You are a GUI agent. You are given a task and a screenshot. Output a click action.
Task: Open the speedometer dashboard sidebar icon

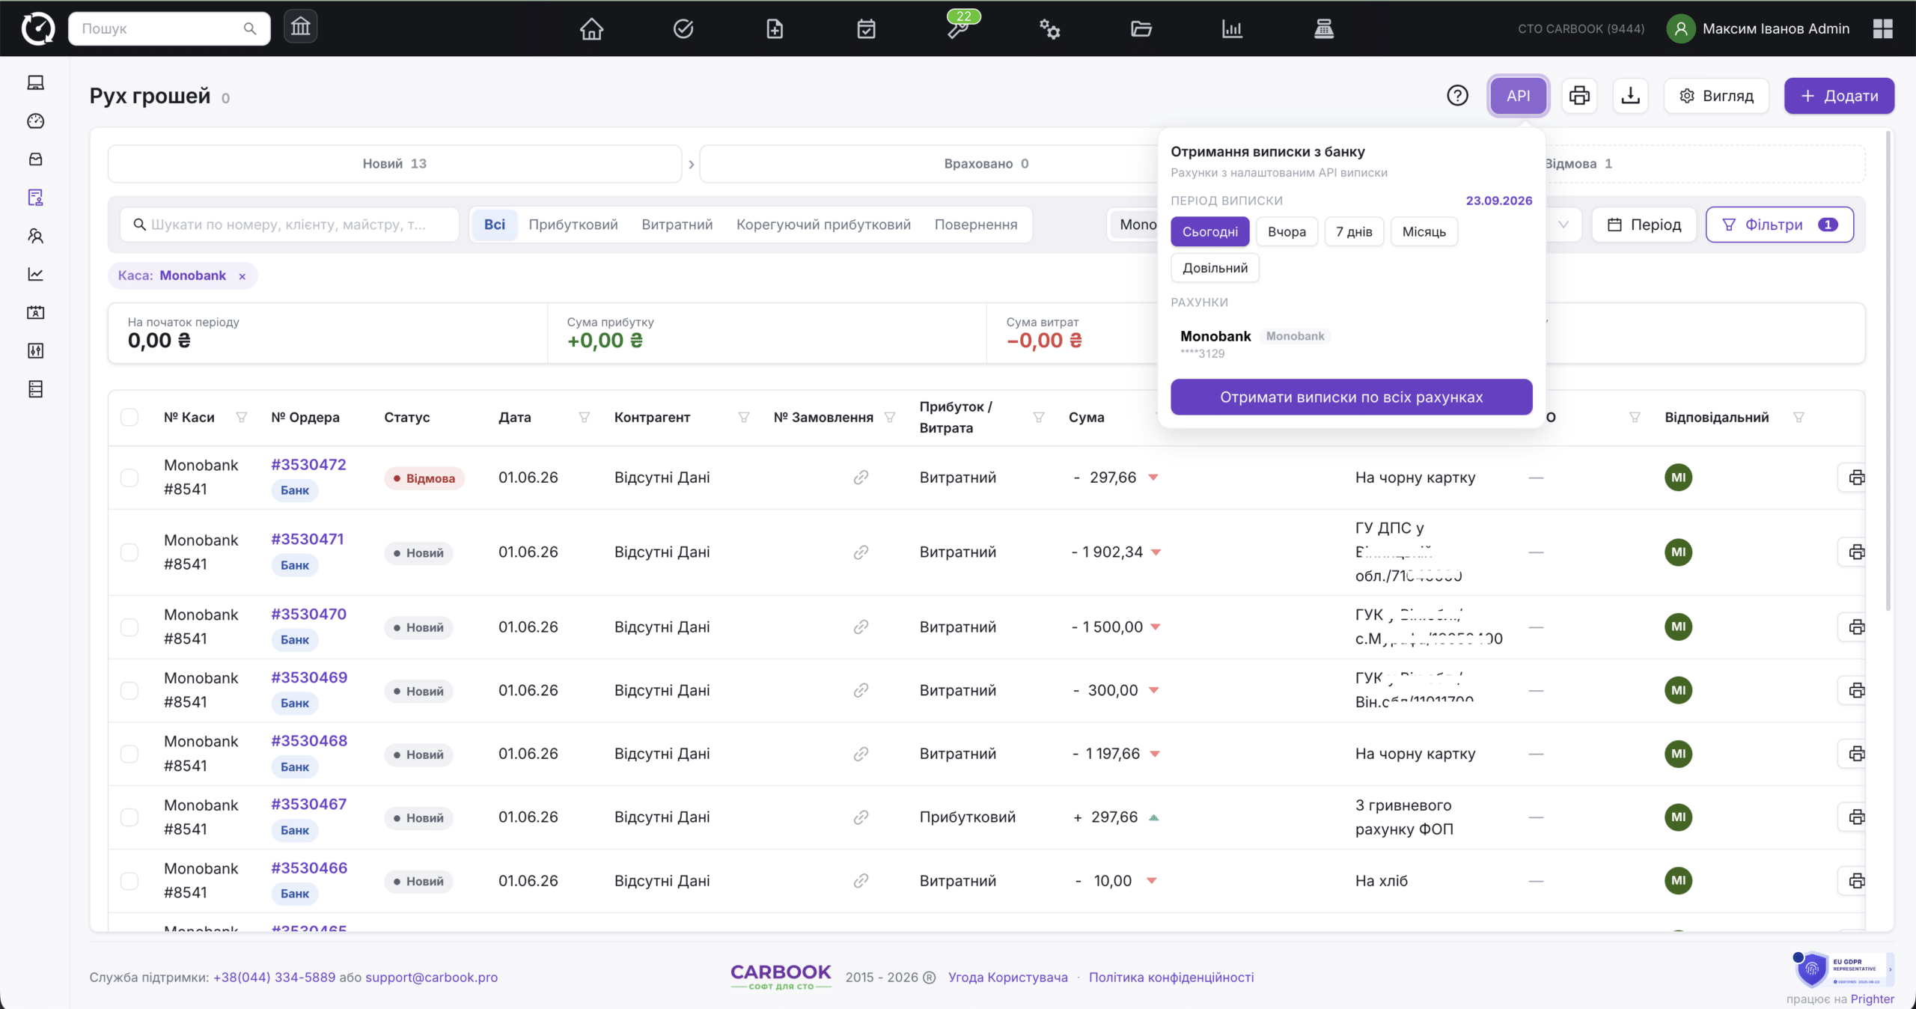35,121
